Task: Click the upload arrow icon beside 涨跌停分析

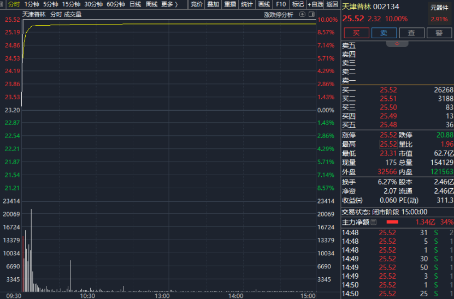Action: pos(302,14)
